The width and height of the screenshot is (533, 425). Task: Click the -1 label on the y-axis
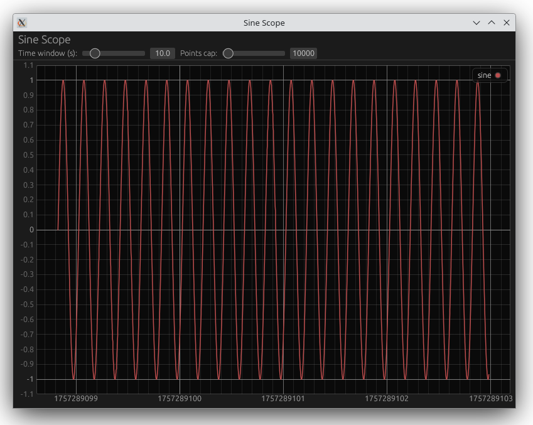point(30,379)
